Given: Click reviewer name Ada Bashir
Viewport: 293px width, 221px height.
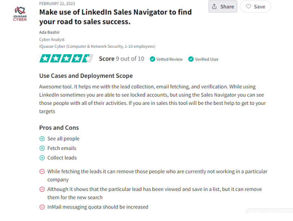Looking at the screenshot, I should click(x=49, y=32).
